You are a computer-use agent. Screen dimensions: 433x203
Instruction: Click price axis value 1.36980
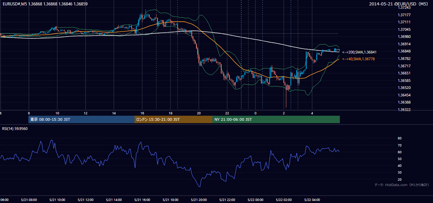(x=404, y=37)
